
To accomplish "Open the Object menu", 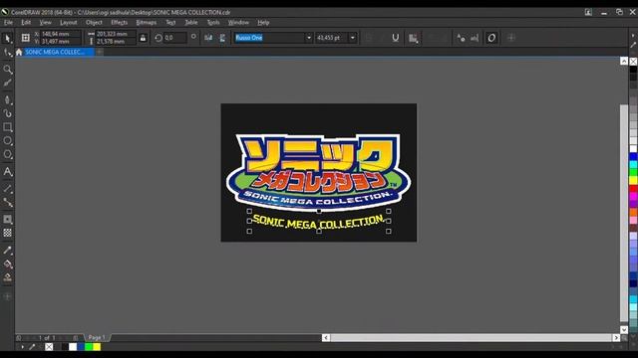I will 94,22.
